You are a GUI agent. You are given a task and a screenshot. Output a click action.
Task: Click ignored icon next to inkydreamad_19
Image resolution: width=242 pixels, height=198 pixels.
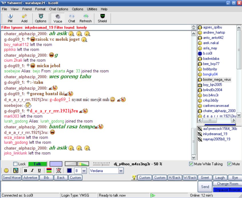coord(200,134)
